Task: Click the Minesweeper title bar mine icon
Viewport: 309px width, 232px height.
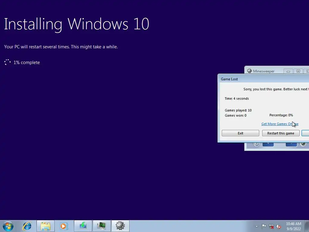Action: tap(250, 71)
